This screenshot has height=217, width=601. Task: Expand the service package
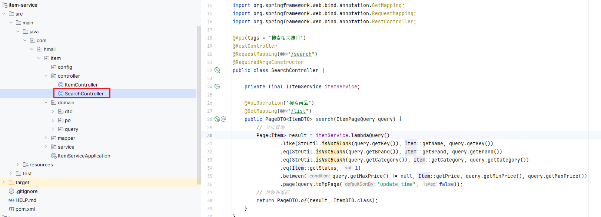[x=46, y=147]
